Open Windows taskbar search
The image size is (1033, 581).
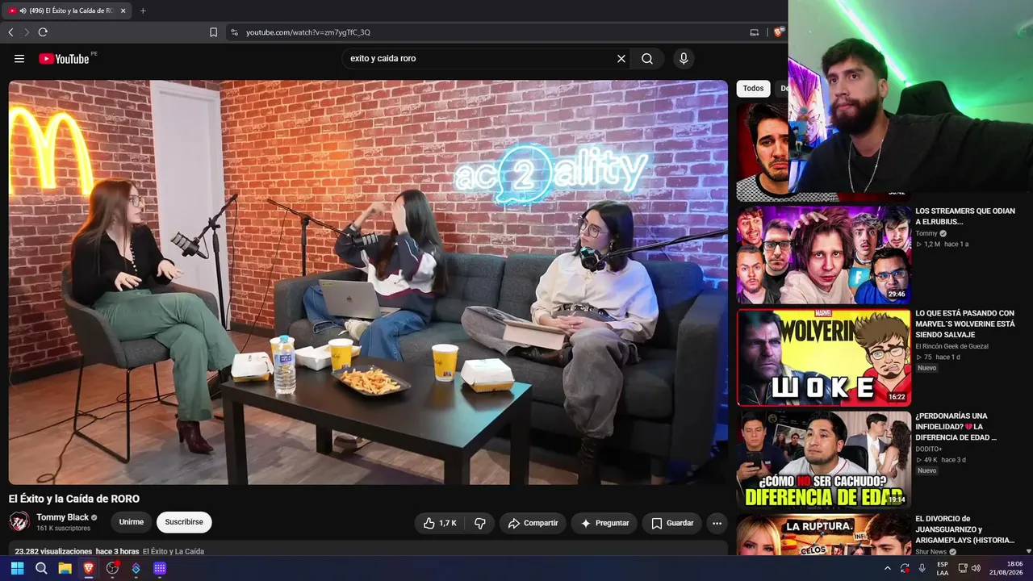point(41,568)
